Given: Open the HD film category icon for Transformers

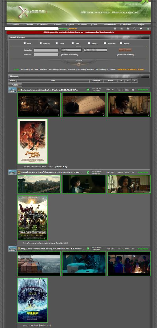Looking at the screenshot, I should 12,172.
